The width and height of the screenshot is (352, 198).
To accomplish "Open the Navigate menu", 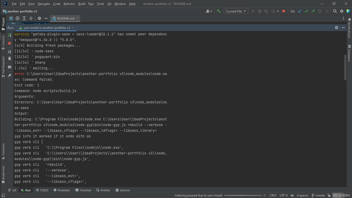I will coord(44,4).
